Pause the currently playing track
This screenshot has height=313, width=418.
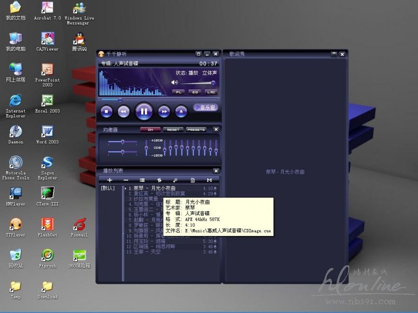[144, 111]
